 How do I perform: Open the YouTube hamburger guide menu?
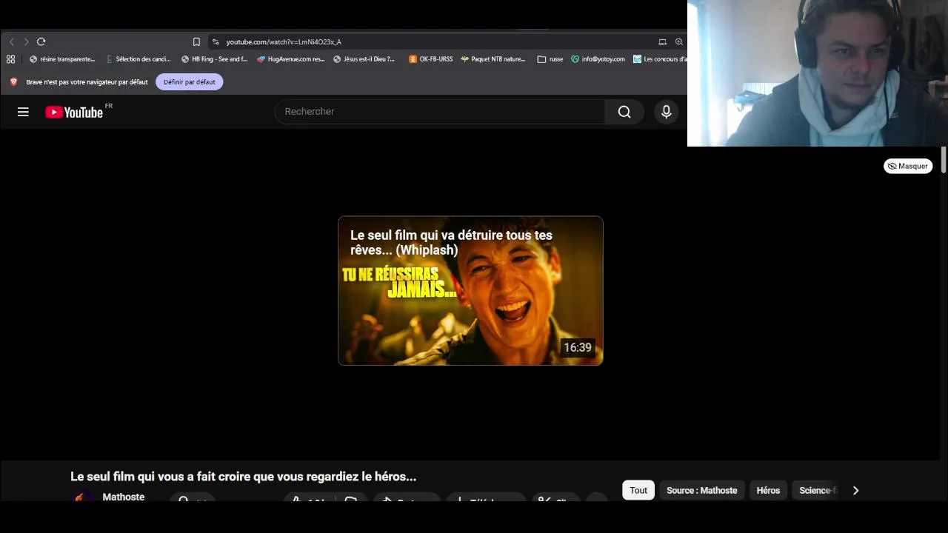pos(23,112)
